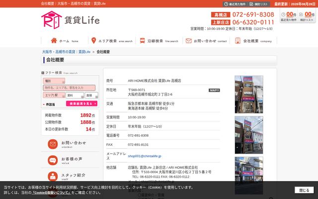
Task: Open 最近見た物件 in top orange bar
Action: click(x=235, y=4)
